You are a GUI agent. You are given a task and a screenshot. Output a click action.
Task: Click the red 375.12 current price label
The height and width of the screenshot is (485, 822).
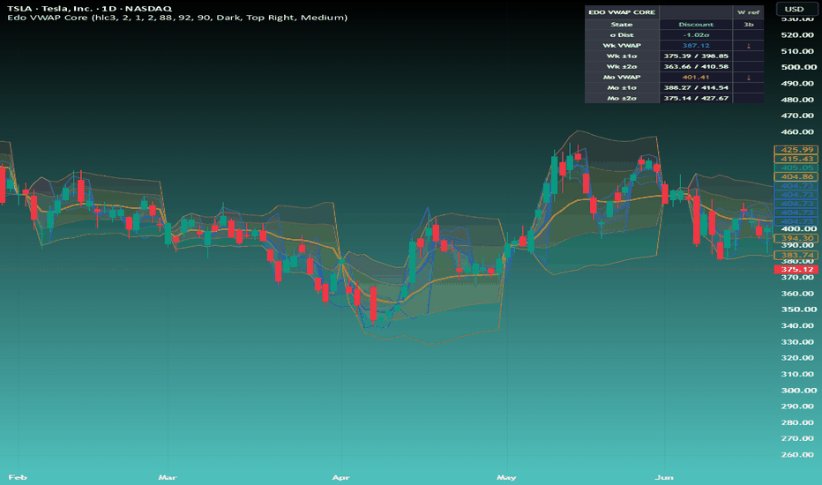[796, 269]
